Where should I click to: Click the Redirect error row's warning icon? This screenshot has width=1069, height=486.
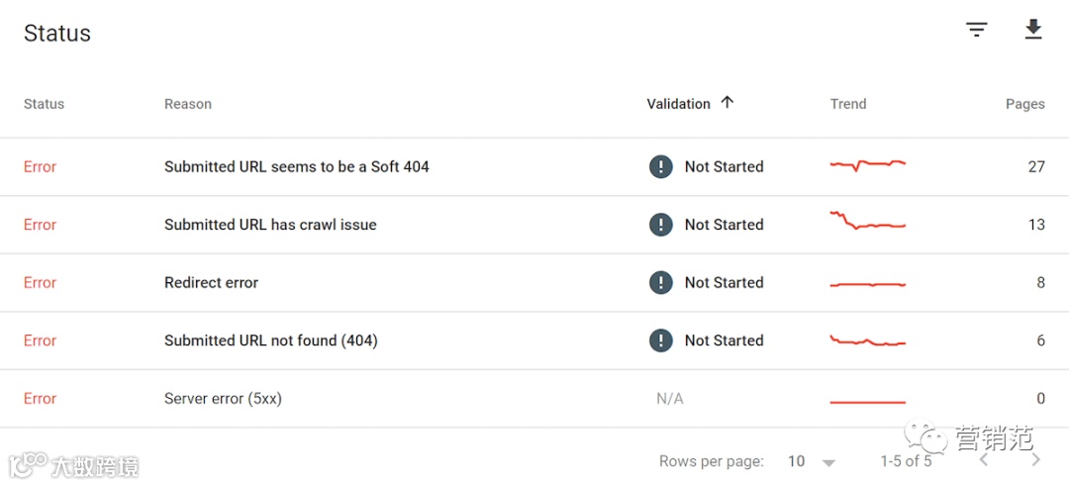coord(660,282)
